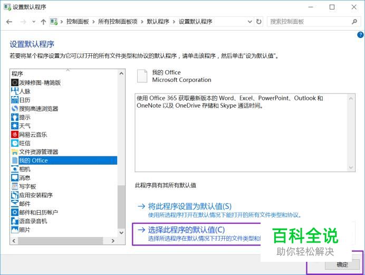Click the 搜狗高速浏览器 browser icon
Screen dimensions: 365x275
coord(15,109)
